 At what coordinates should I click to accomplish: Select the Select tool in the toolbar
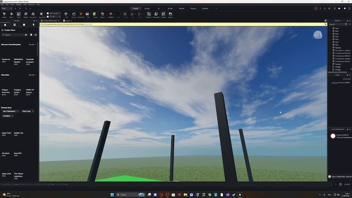click(x=4, y=15)
